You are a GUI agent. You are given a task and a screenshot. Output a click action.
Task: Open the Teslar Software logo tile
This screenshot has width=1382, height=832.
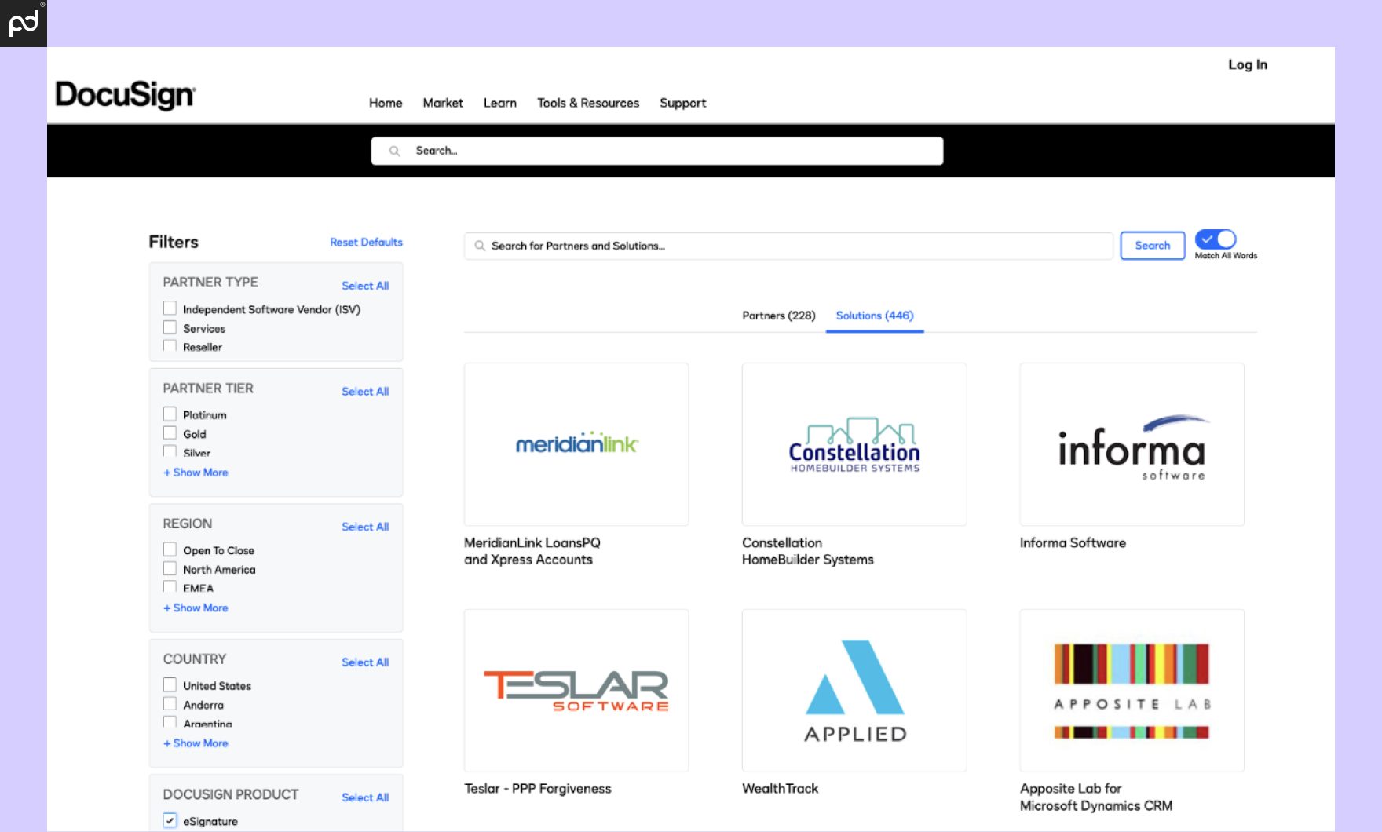[x=576, y=690]
